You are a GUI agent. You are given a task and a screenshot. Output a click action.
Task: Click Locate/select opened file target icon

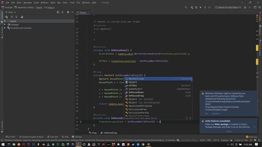(x=58, y=12)
